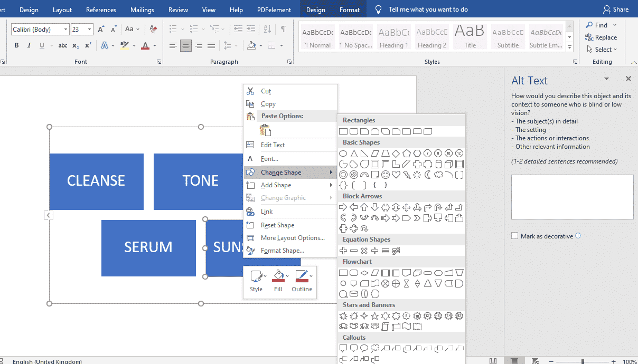Switch to the Review ribbon tab
The height and width of the screenshot is (364, 638).
[x=178, y=9]
